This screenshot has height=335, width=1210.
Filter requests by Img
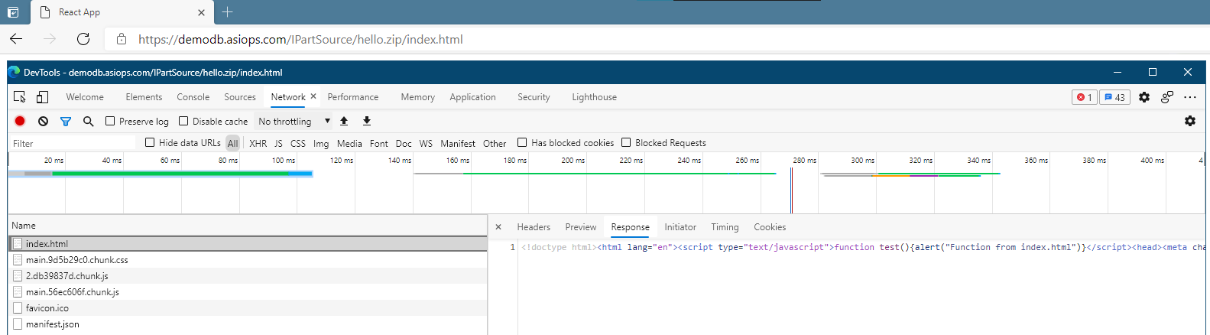(321, 143)
